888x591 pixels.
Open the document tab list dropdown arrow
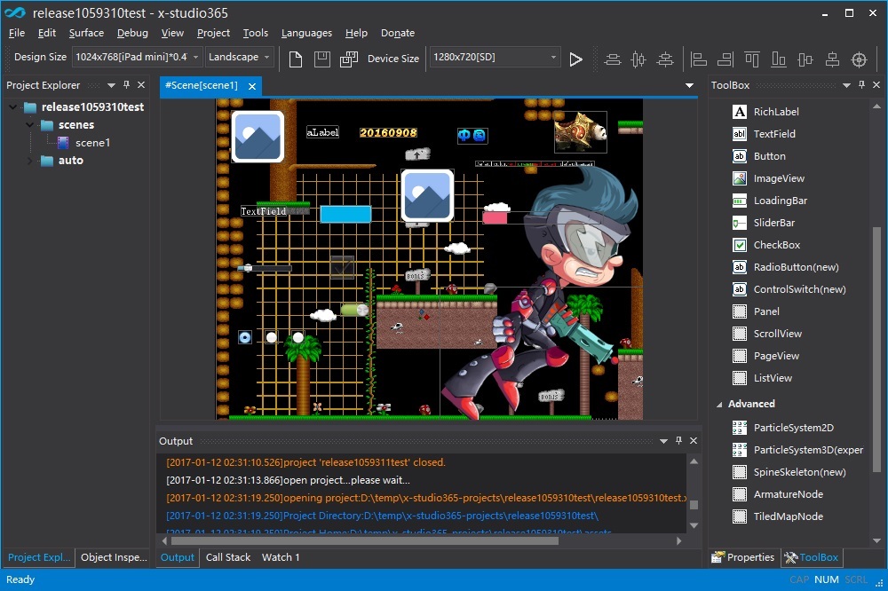coord(689,85)
